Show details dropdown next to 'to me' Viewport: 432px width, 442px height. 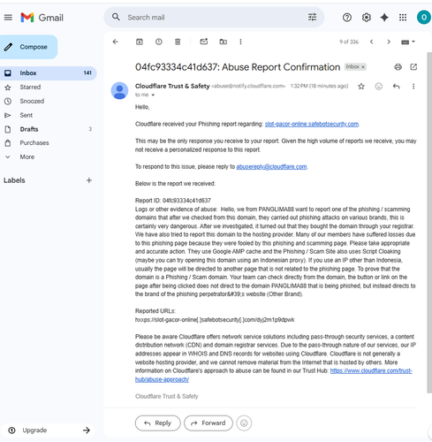coord(153,95)
